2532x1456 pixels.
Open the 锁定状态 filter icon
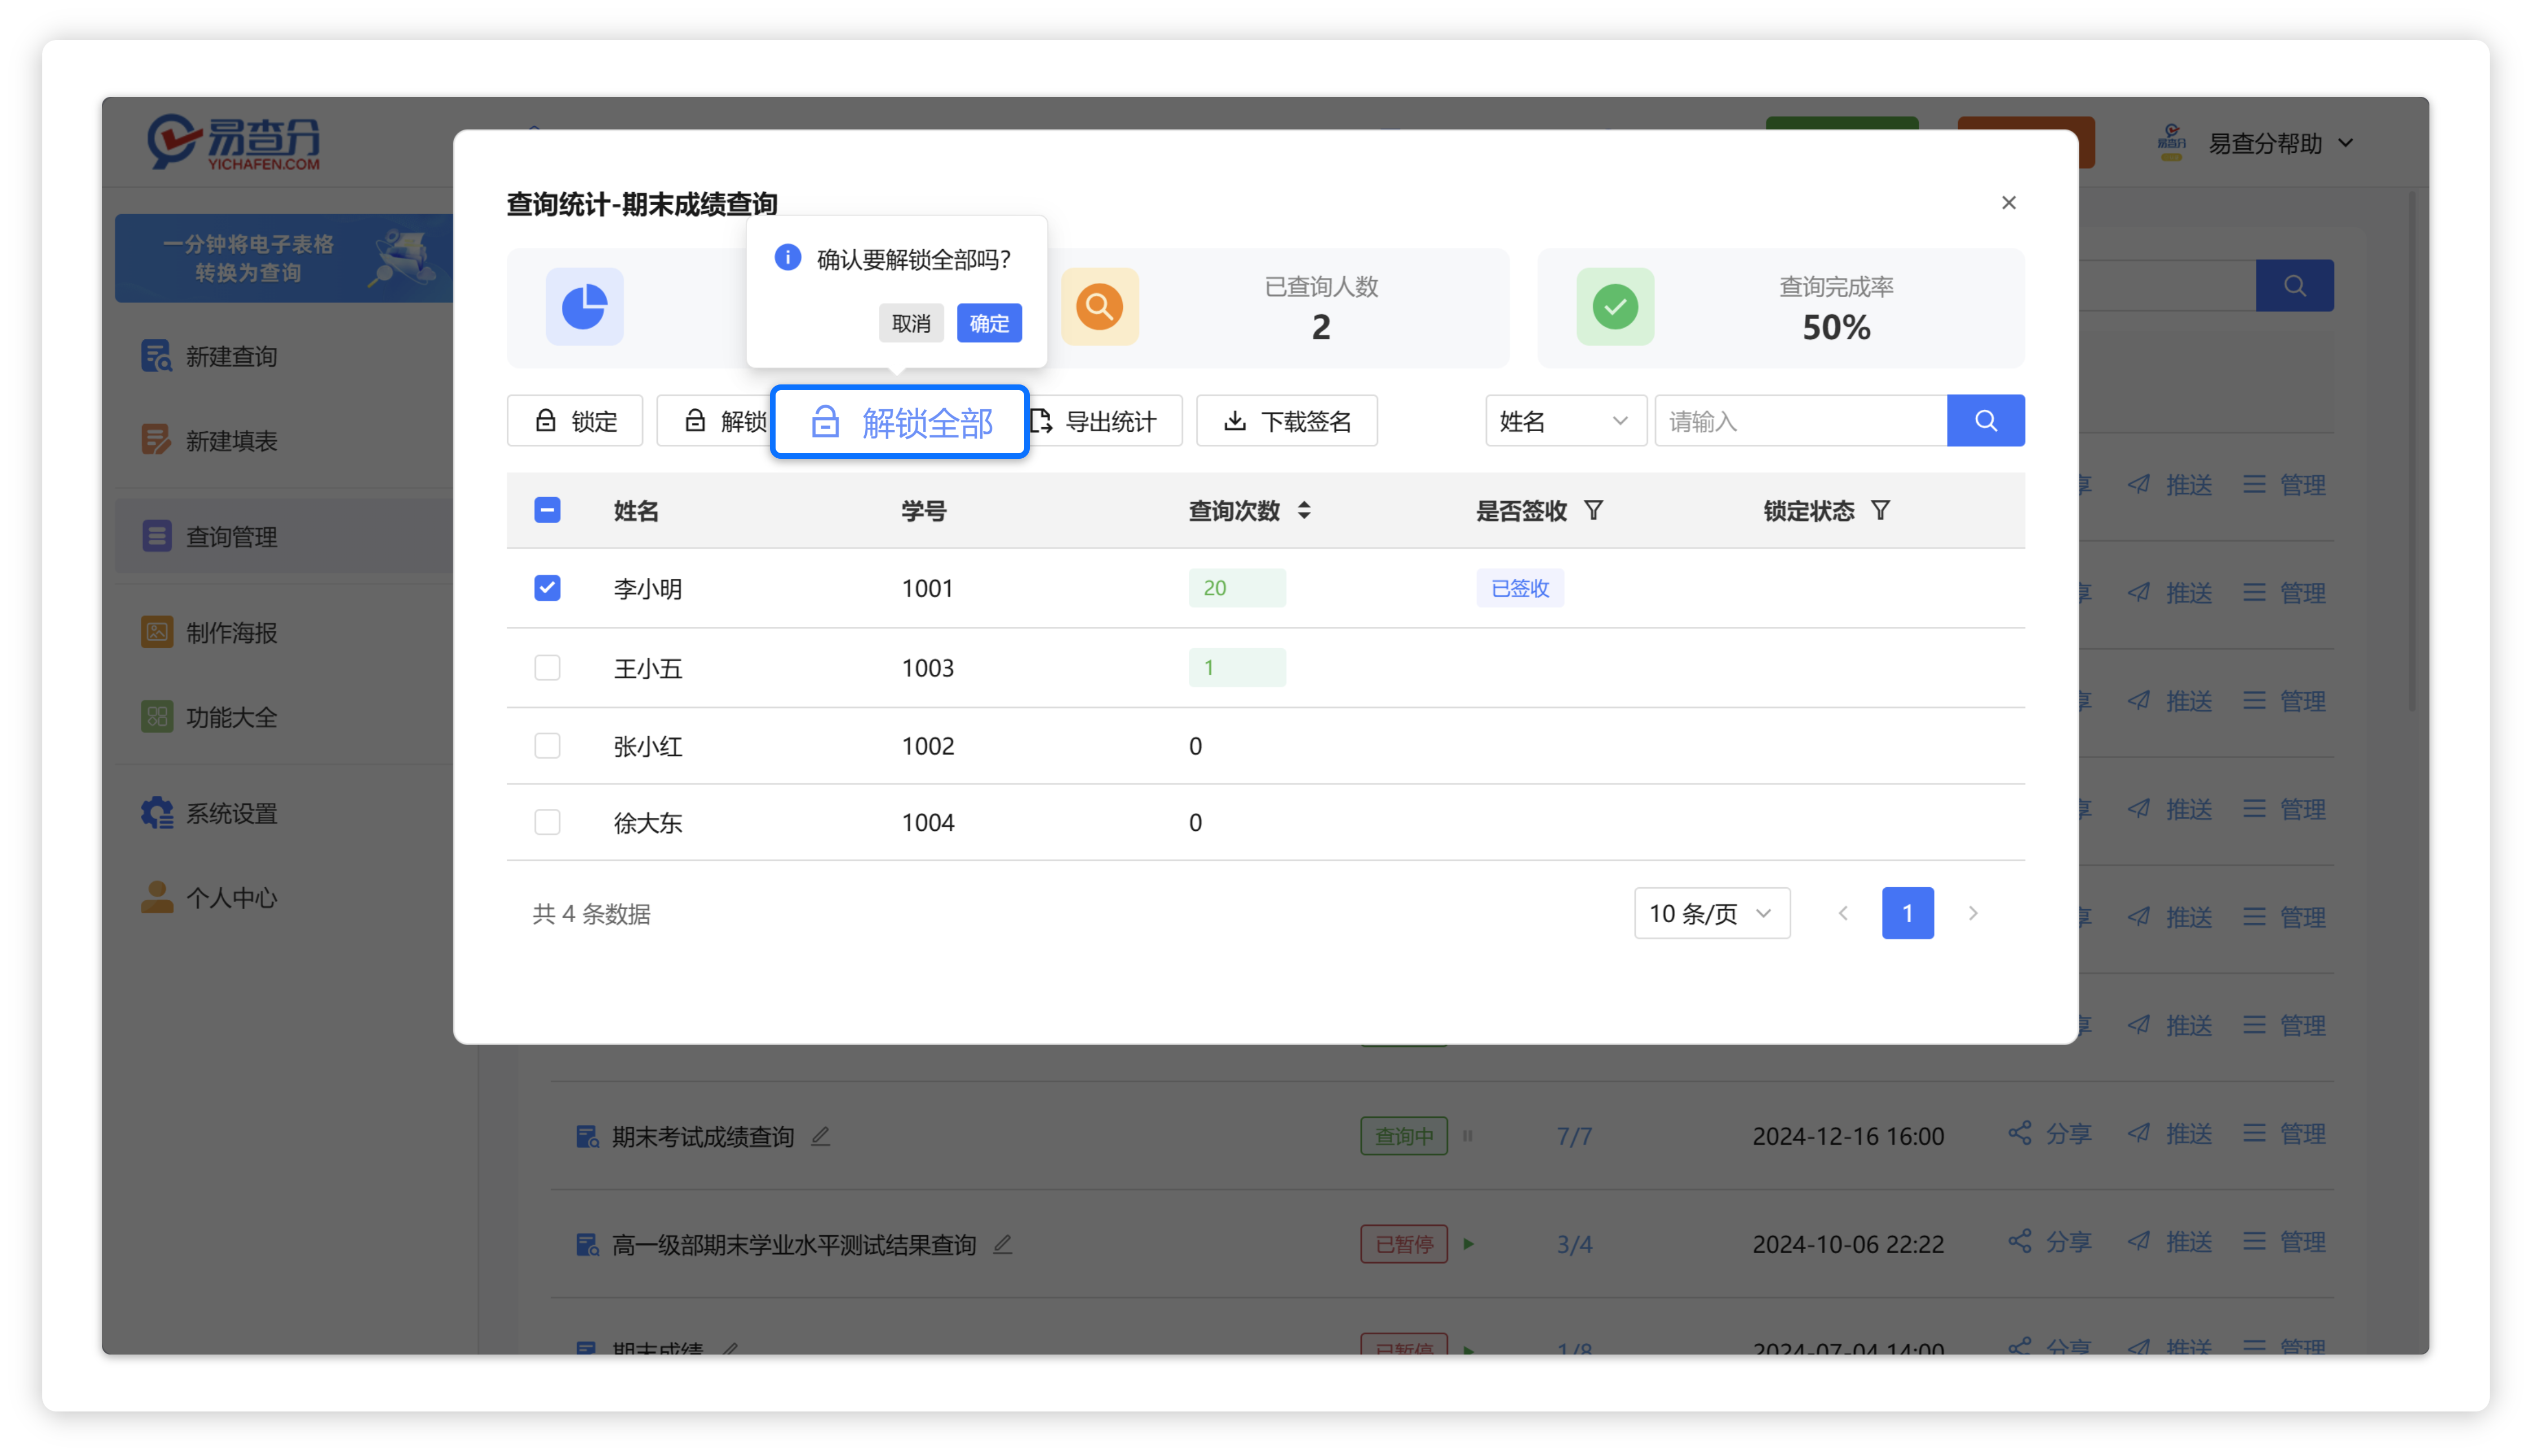tap(1880, 511)
